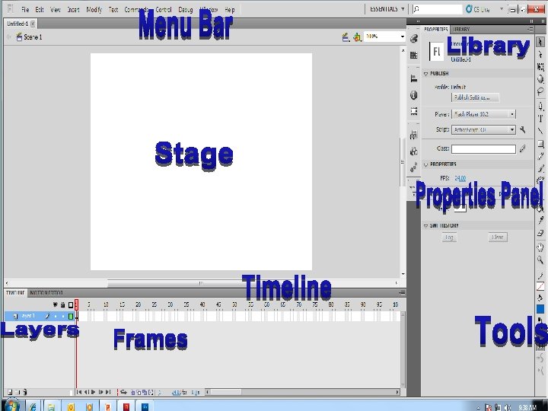The width and height of the screenshot is (548, 411).
Task: Click the Edit Scene clapperboard icon
Action: click(x=346, y=37)
